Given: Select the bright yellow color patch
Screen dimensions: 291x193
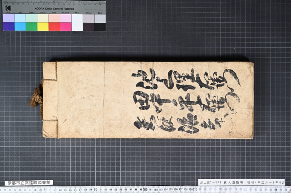Looking at the screenshot, I should pyautogui.click(x=43, y=26).
